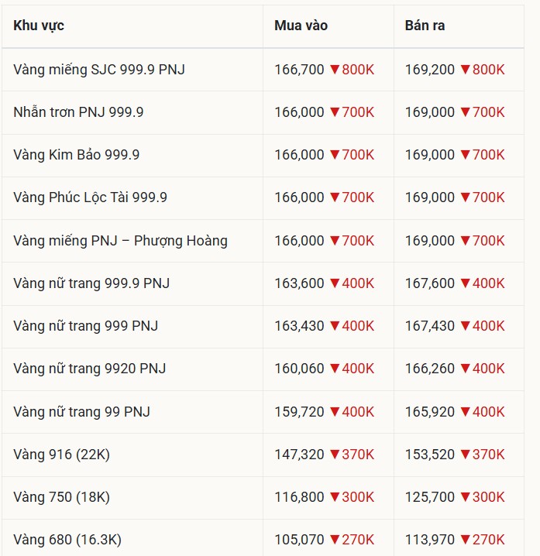Click the red down arrow beside 166,700

[x=335, y=70]
